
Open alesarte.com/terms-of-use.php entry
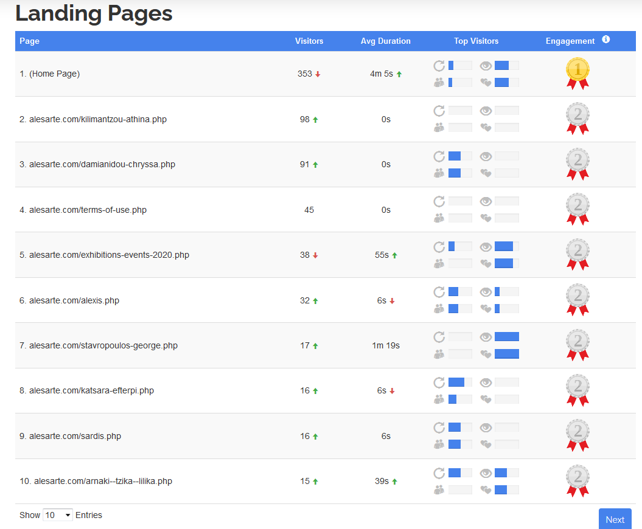(x=83, y=210)
